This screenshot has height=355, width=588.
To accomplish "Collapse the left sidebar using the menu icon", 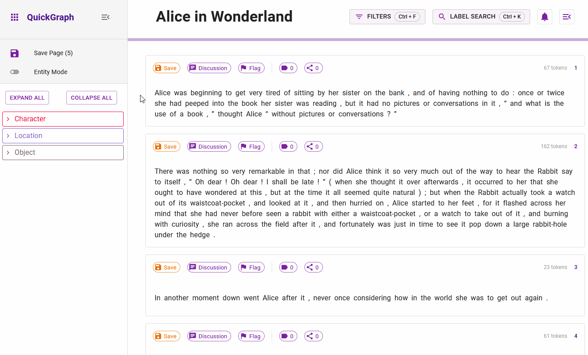I will click(105, 17).
